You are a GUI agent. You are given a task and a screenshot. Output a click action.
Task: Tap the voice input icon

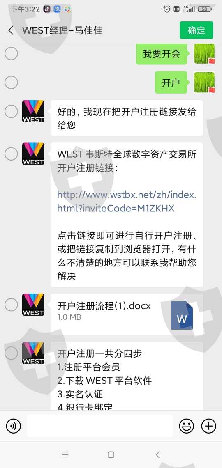tap(14, 426)
